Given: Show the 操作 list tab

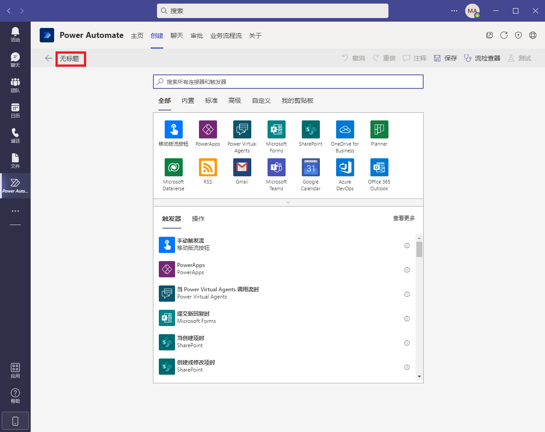Looking at the screenshot, I should [x=198, y=219].
